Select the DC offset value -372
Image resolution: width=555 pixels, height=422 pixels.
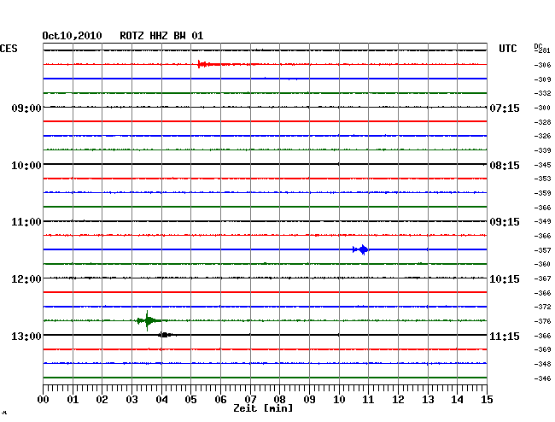pos(542,307)
